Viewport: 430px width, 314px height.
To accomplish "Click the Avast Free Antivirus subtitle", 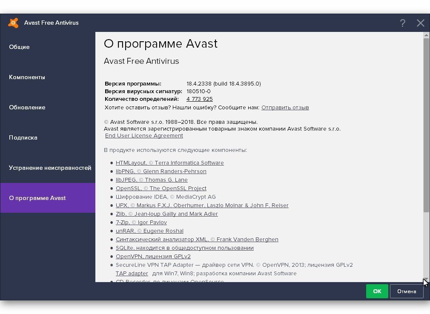I will (141, 61).
